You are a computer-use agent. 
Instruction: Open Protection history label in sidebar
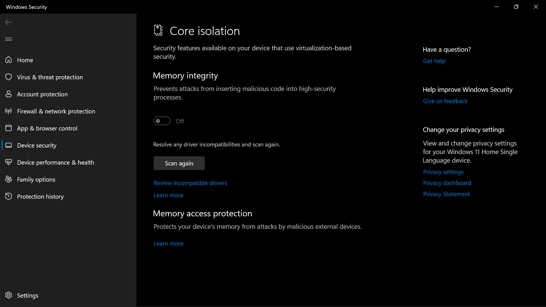(40, 196)
